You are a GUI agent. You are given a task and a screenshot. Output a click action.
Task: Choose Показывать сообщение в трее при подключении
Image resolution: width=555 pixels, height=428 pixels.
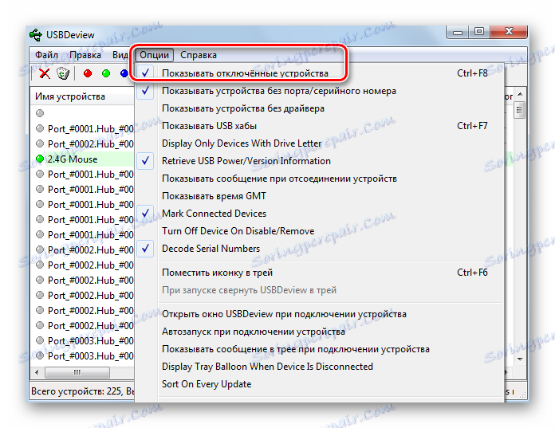(x=319, y=349)
